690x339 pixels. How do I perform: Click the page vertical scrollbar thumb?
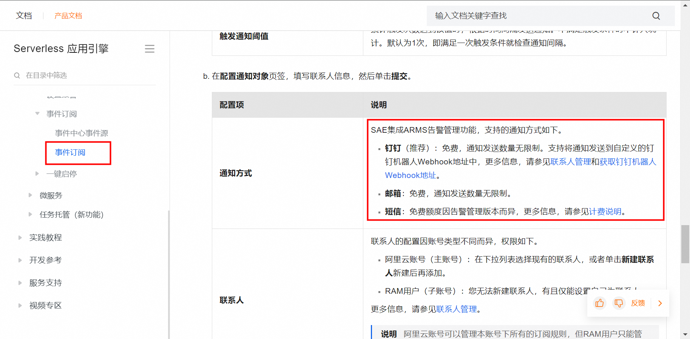pos(685,244)
